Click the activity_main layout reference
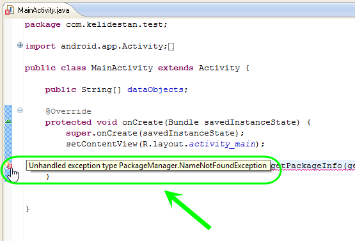Image resolution: width=355 pixels, height=241 pixels. (223, 144)
